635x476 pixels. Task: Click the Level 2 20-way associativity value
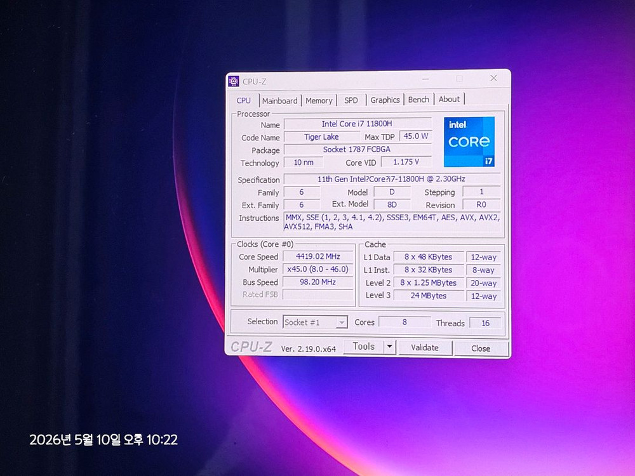483,283
